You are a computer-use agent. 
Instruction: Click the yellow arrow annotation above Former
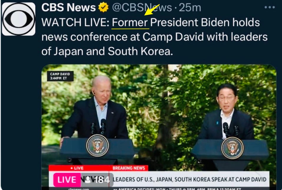(x=152, y=10)
